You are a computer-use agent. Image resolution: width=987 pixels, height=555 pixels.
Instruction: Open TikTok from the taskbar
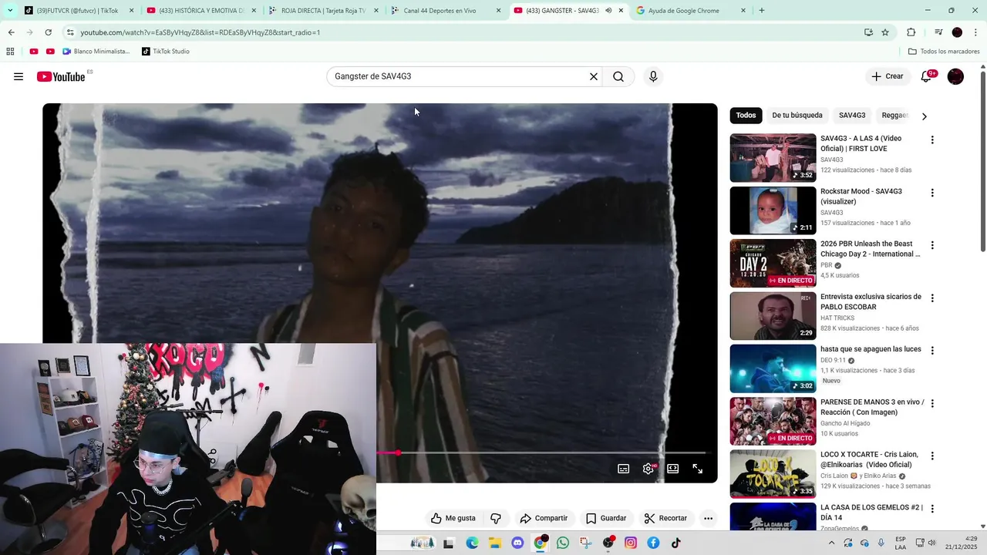click(x=676, y=543)
